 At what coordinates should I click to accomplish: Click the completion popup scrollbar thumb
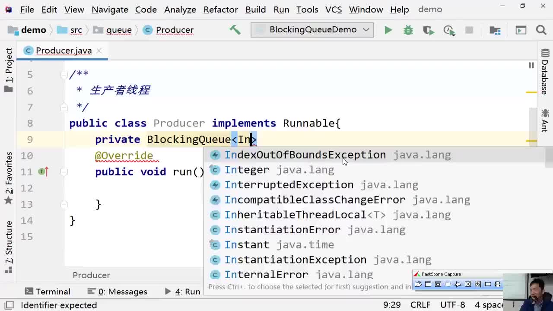click(x=549, y=157)
